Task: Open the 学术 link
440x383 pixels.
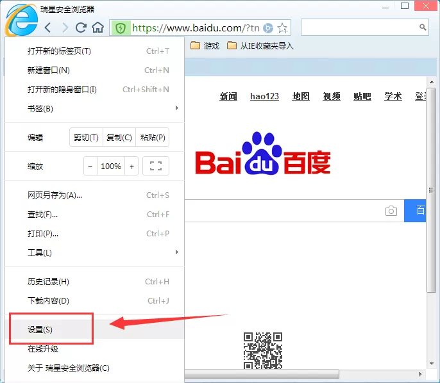Action: 393,96
